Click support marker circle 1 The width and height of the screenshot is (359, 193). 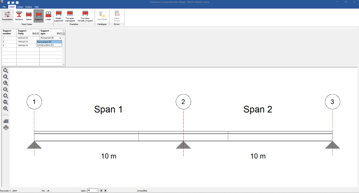coord(34,102)
